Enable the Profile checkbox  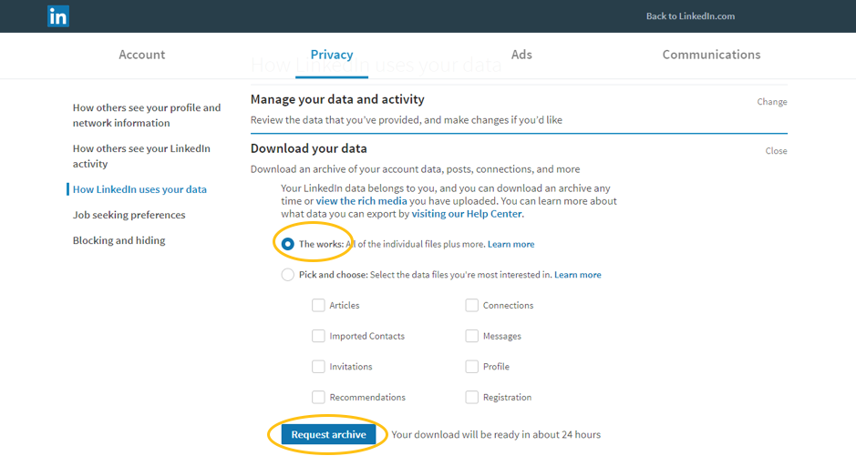click(x=471, y=366)
